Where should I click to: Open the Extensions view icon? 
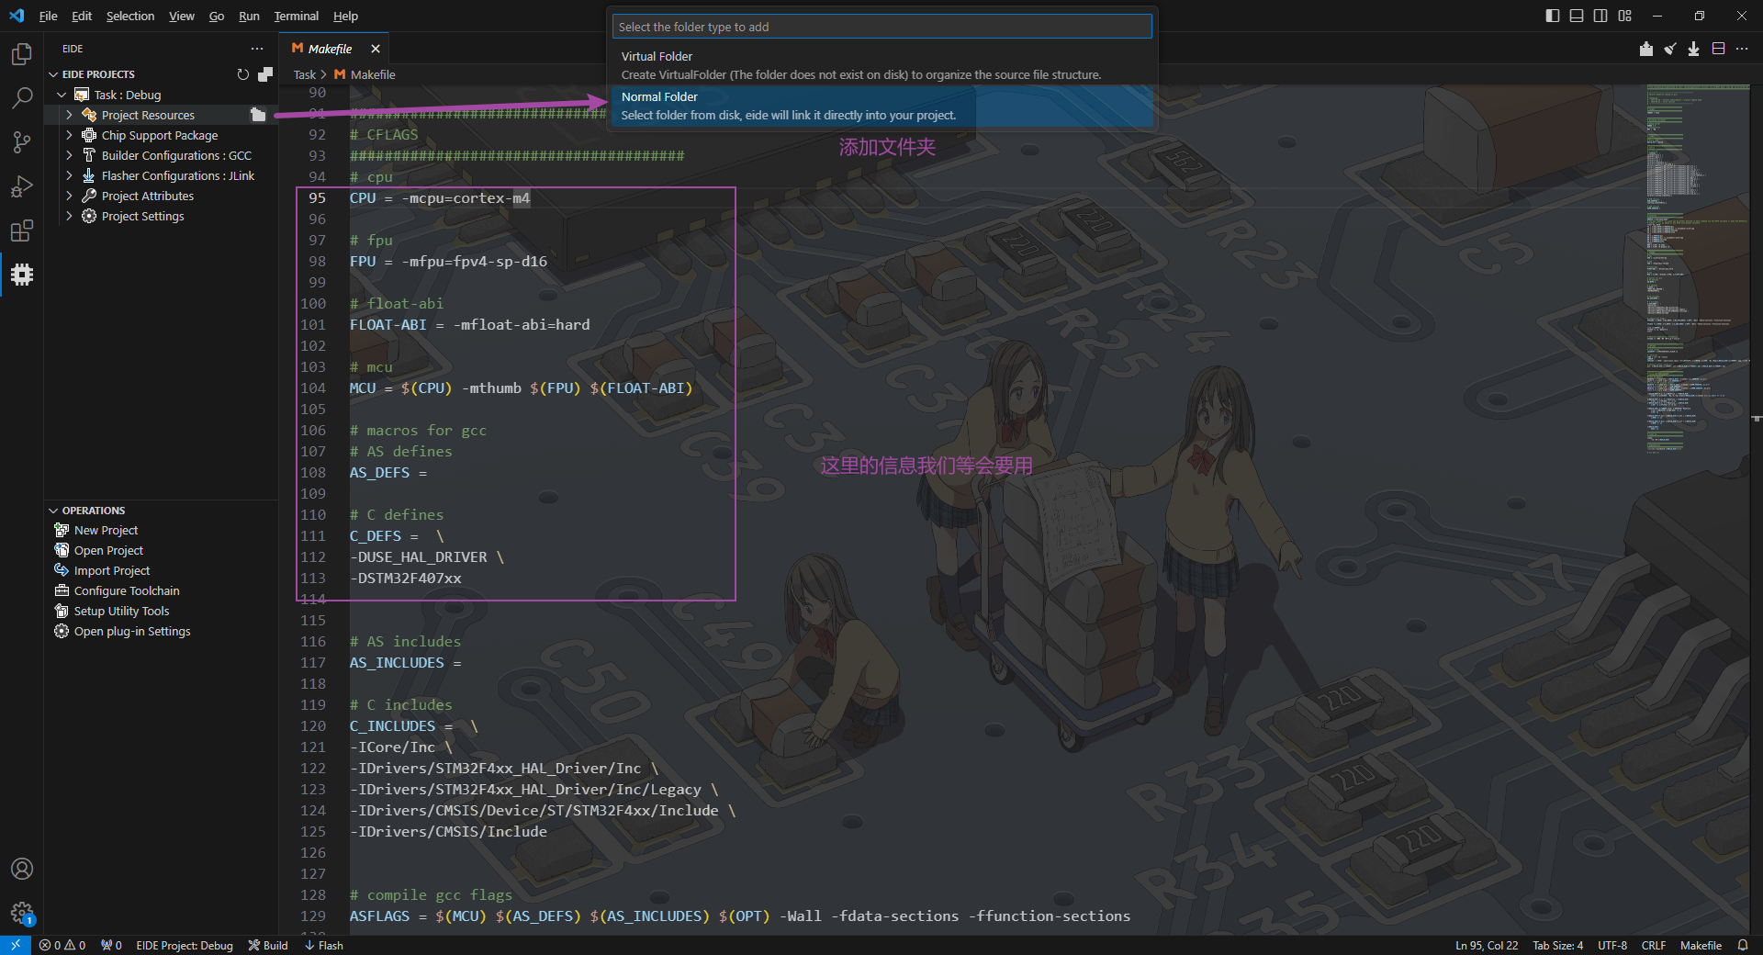21,230
